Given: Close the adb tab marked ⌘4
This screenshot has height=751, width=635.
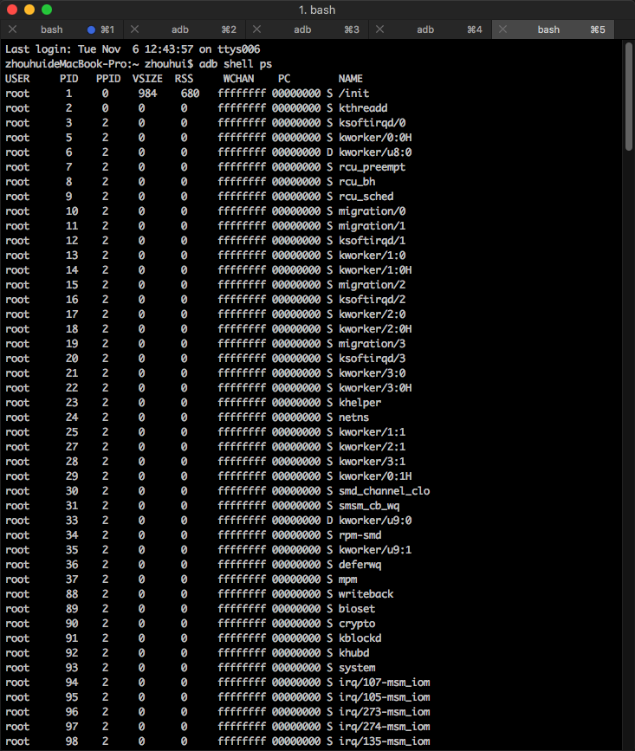Looking at the screenshot, I should (x=379, y=29).
